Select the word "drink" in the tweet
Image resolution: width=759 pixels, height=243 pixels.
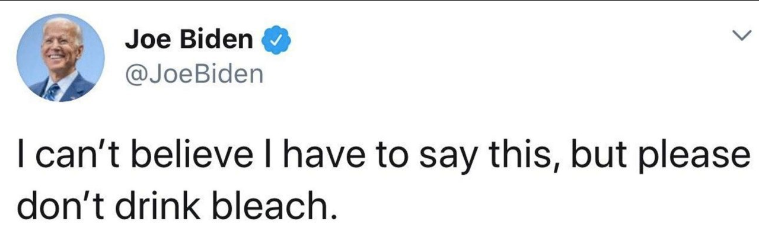(x=154, y=204)
